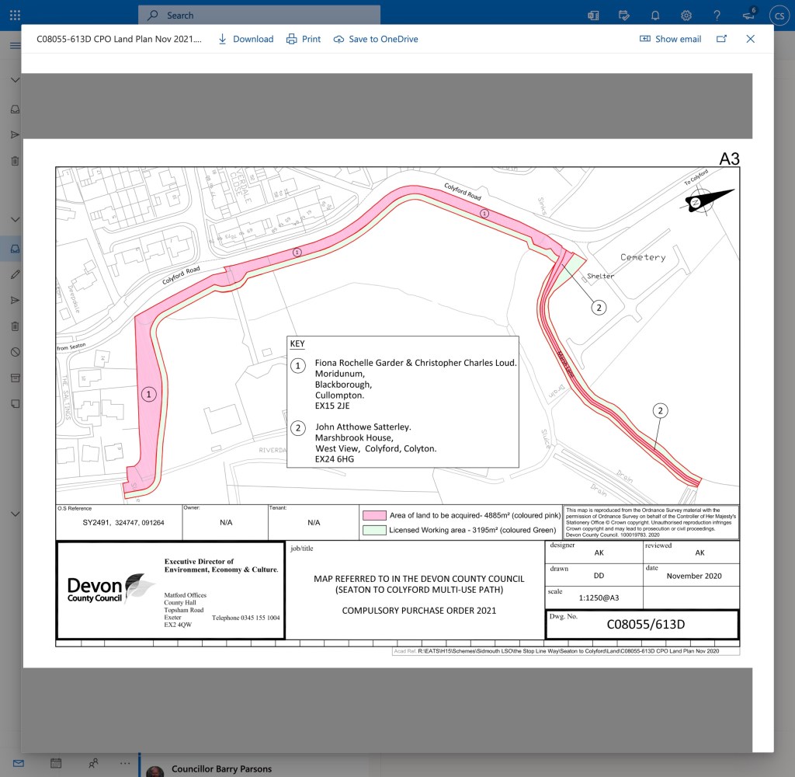
Task: Pop out the attachment preview in new window
Action: (721, 39)
